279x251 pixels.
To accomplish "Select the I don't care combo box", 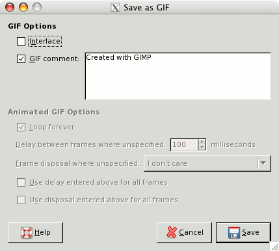I will [x=207, y=163].
